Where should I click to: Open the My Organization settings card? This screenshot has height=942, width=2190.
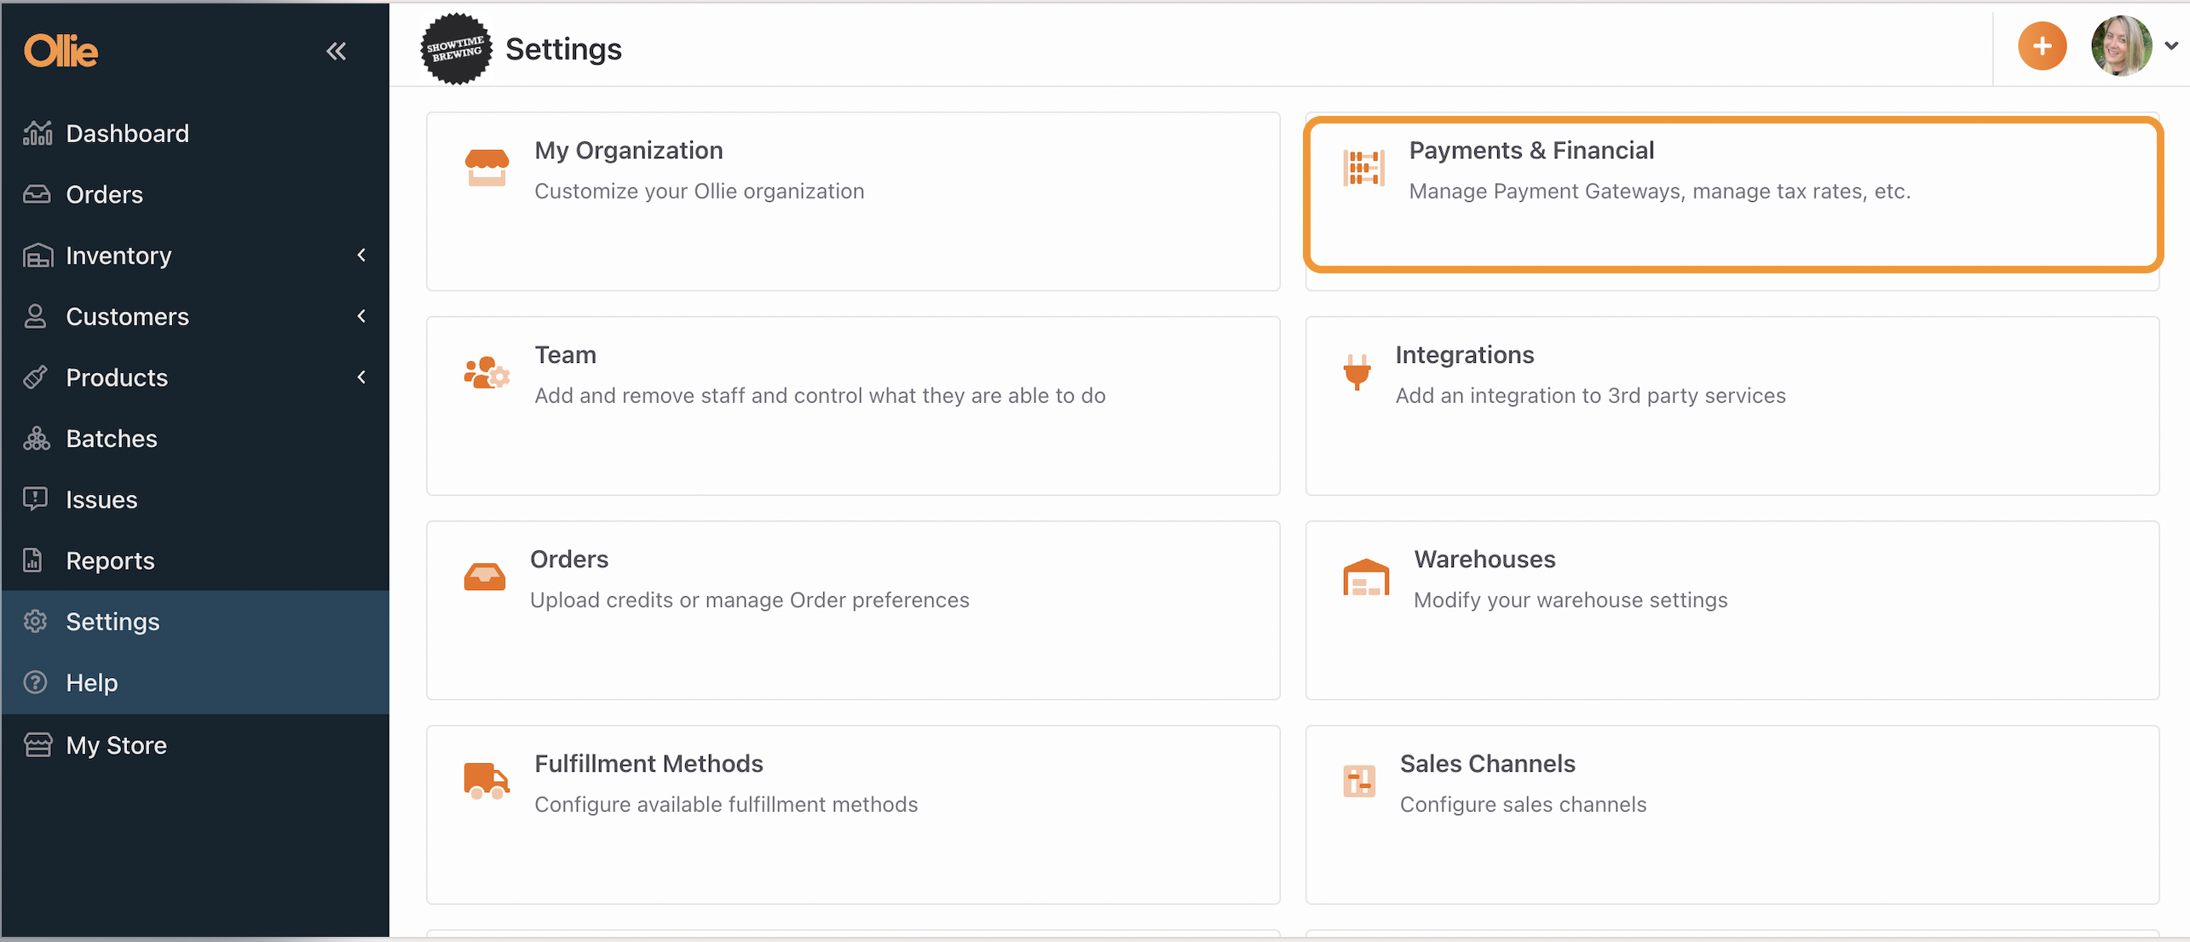pyautogui.click(x=853, y=201)
